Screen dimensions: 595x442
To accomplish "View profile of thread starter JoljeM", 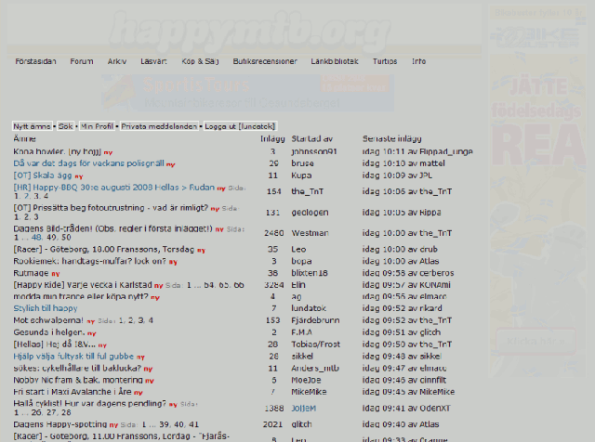I will pyautogui.click(x=303, y=408).
